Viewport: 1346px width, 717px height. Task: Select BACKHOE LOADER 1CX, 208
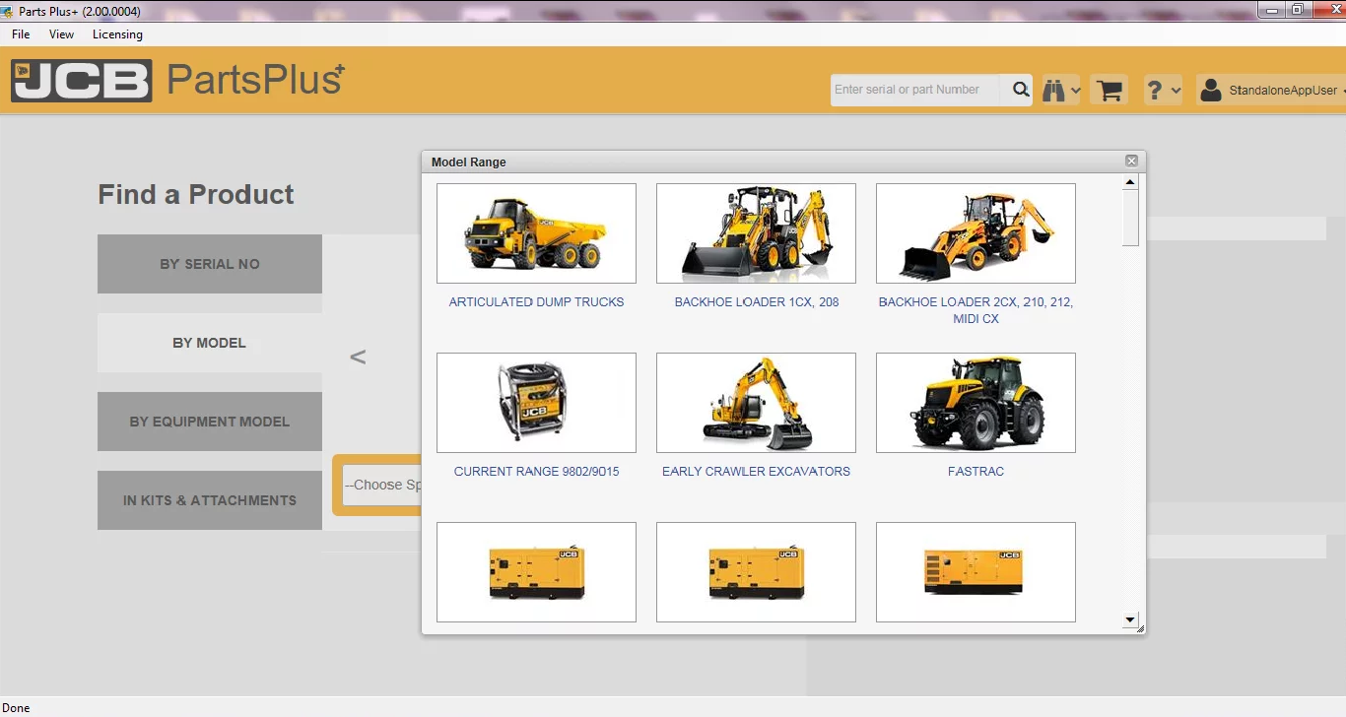pos(756,301)
